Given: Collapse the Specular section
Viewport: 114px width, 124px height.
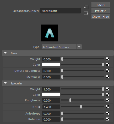Looking at the screenshot, I should click(x=6, y=83).
